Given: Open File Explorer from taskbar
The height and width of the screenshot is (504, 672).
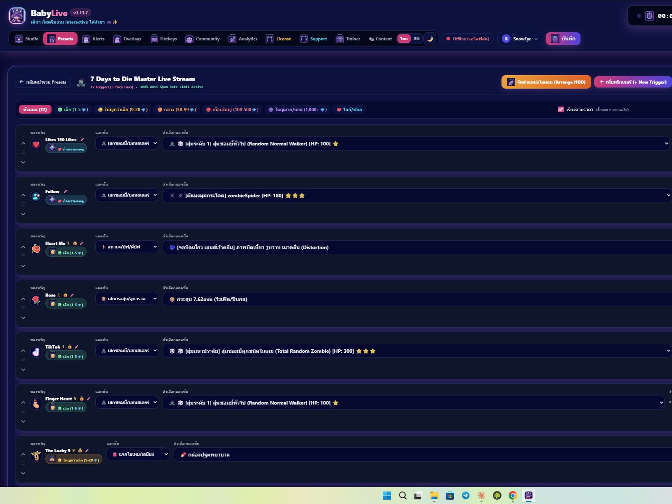Looking at the screenshot, I should click(434, 496).
